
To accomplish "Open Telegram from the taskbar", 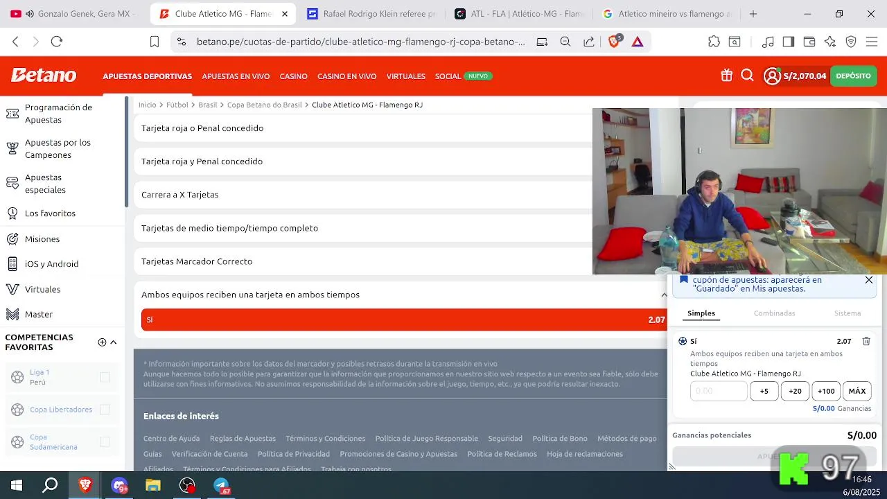I will tap(222, 485).
